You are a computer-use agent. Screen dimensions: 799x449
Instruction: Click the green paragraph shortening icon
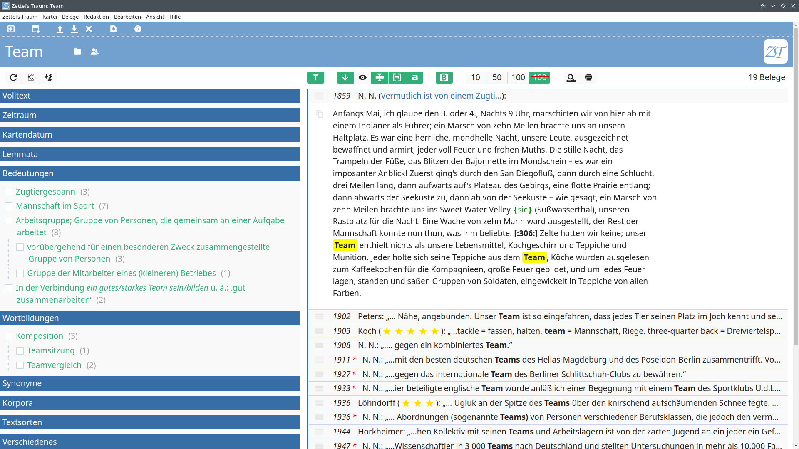pyautogui.click(x=380, y=77)
